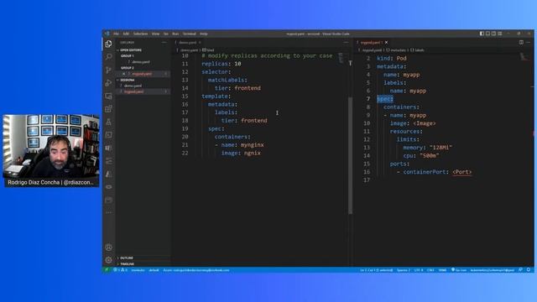Open more actions for right editor group
Image resolution: width=537 pixels, height=302 pixels.
click(x=528, y=42)
